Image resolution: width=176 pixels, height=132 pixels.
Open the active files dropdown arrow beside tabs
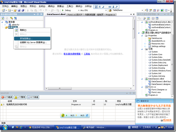(x=131, y=14)
